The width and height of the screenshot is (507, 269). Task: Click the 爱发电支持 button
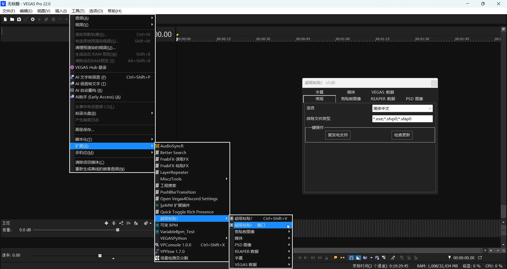pos(338,135)
